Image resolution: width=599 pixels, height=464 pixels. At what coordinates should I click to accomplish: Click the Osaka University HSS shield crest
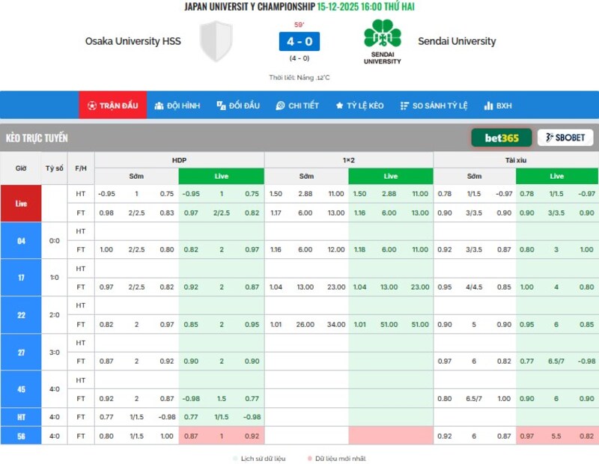(217, 41)
